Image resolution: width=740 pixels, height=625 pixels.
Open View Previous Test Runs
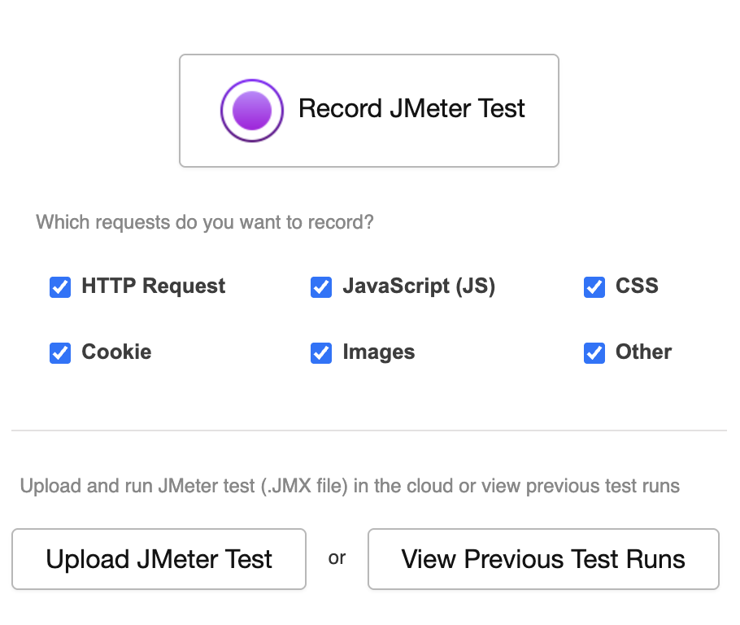[544, 559]
